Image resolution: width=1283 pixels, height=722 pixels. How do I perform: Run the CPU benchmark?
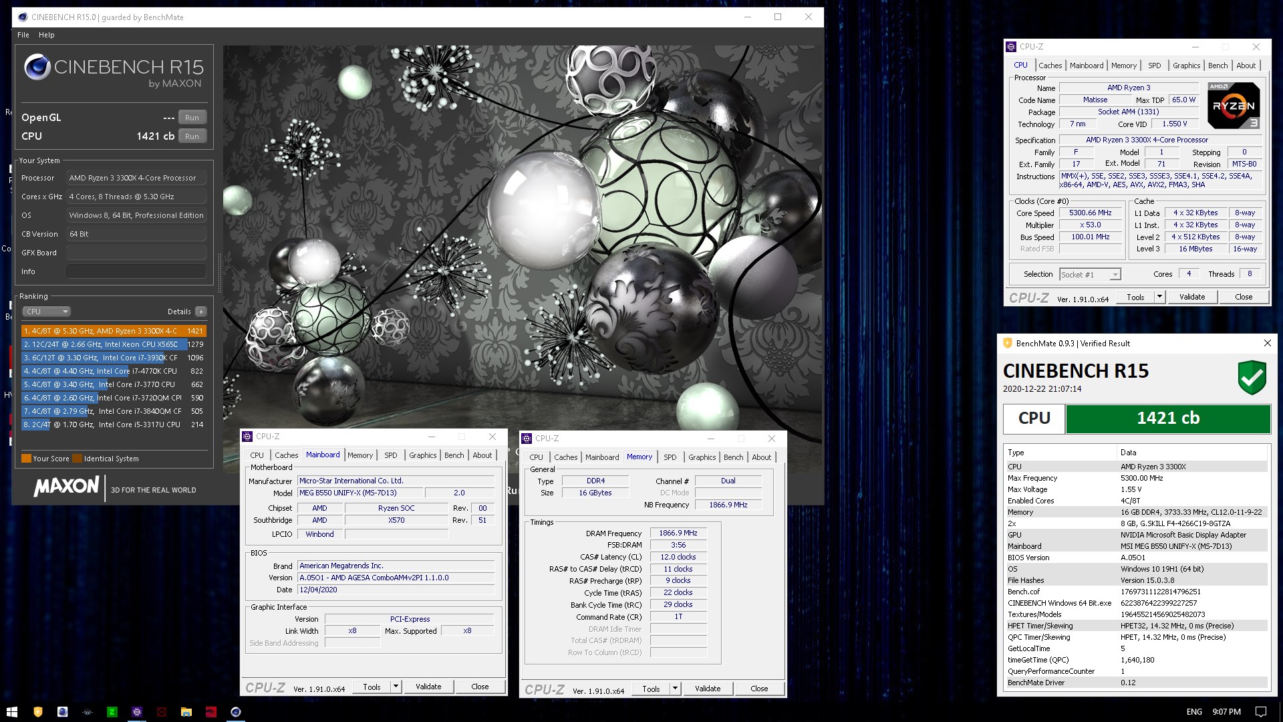click(192, 136)
